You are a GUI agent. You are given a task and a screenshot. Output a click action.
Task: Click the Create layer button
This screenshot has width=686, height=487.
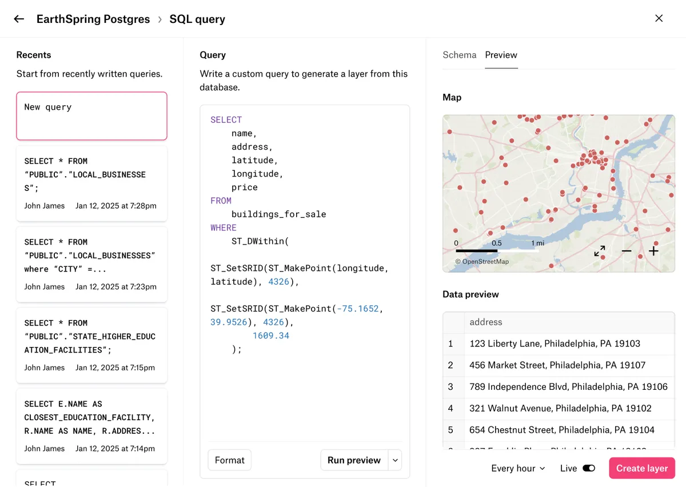(642, 468)
